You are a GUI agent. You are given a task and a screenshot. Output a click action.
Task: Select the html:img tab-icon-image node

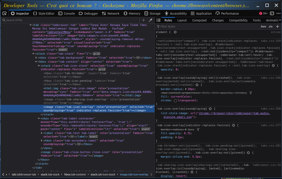pyautogui.click(x=98, y=92)
